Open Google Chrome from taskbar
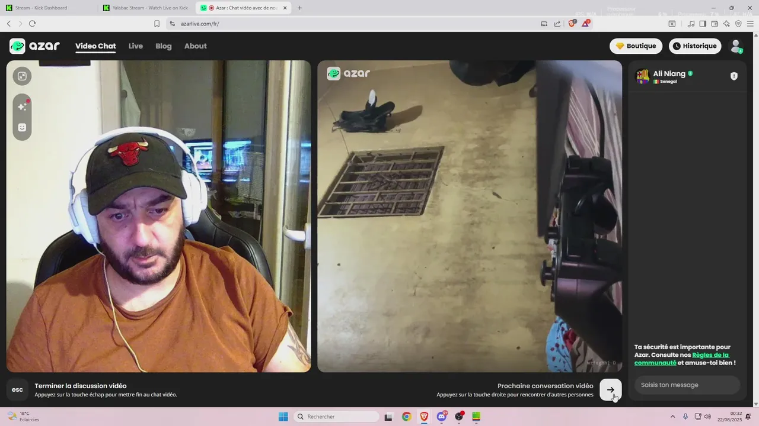 406,417
